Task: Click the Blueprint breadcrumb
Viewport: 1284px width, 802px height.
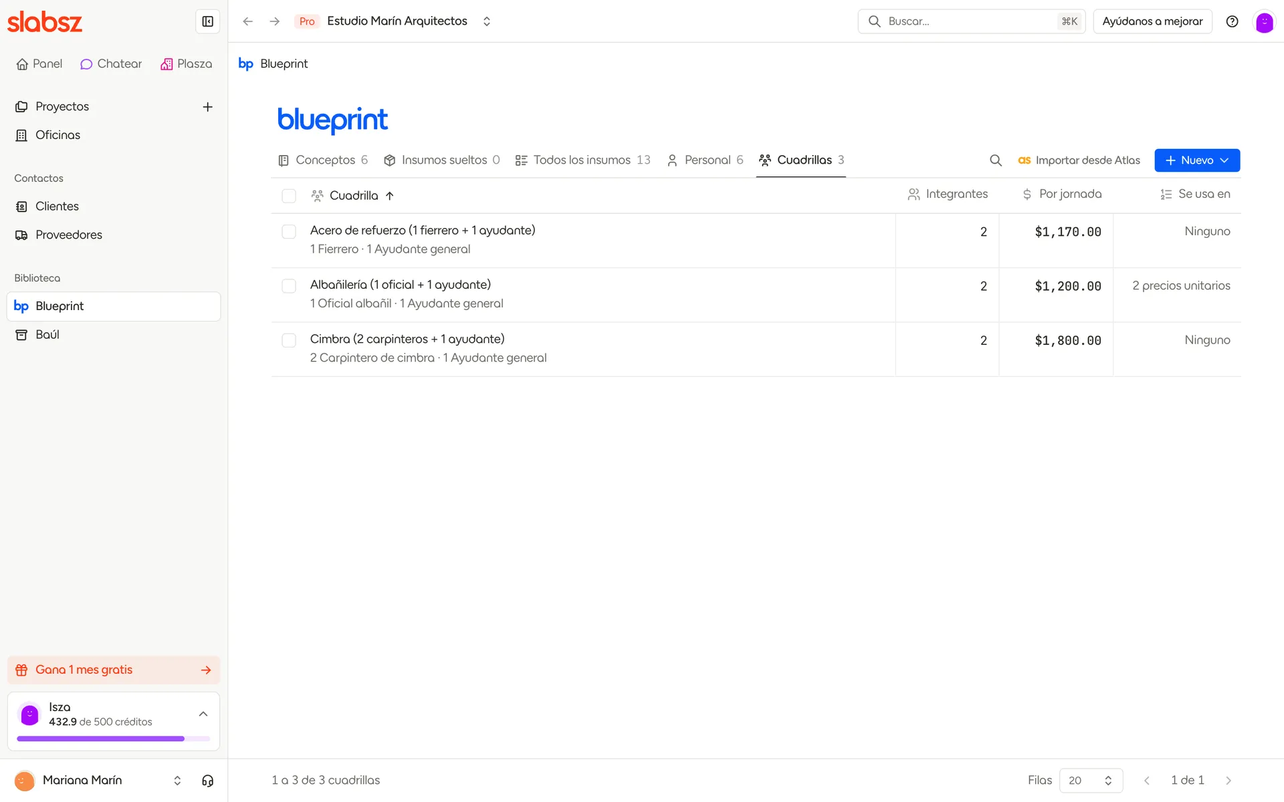Action: (274, 64)
